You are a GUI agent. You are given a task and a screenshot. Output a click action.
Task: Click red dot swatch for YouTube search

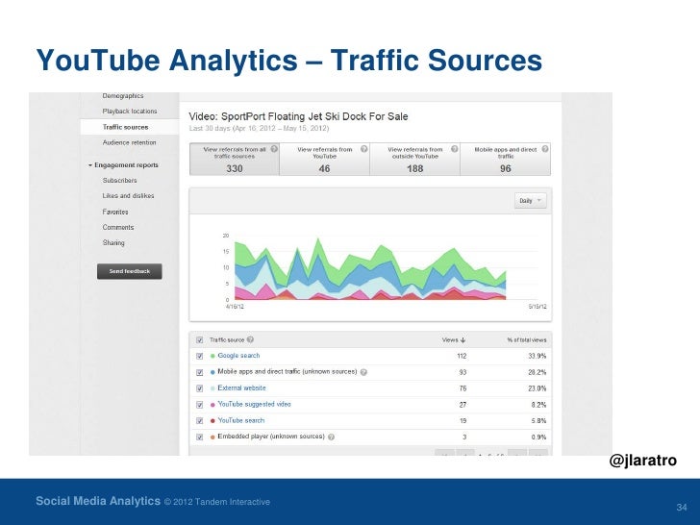coord(212,420)
